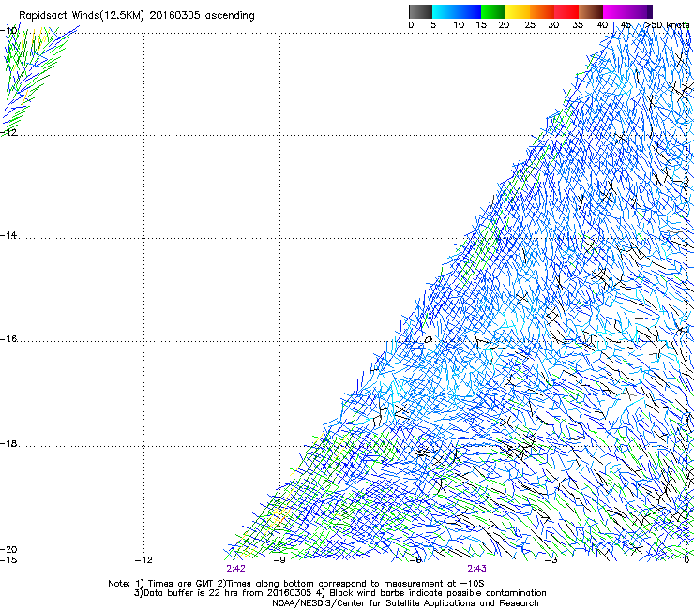The width and height of the screenshot is (694, 609).
Task: Click the NOAA/NESDIS Center credit line
Action: click(x=405, y=603)
